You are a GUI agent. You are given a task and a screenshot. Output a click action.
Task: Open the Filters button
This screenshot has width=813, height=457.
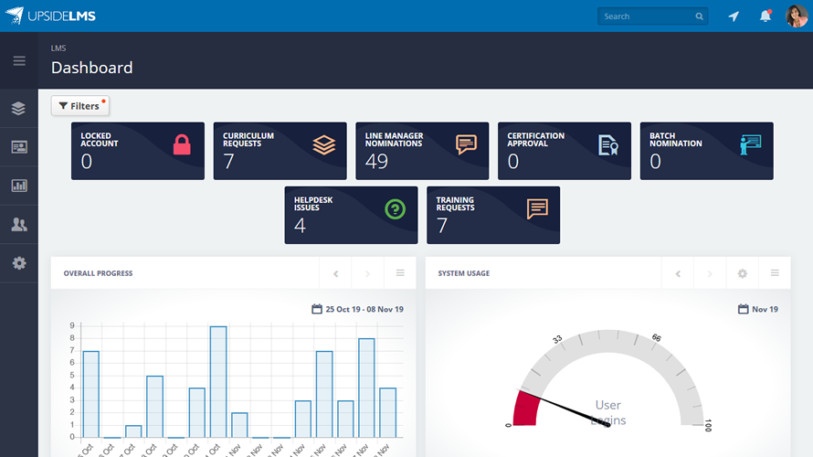click(x=79, y=106)
